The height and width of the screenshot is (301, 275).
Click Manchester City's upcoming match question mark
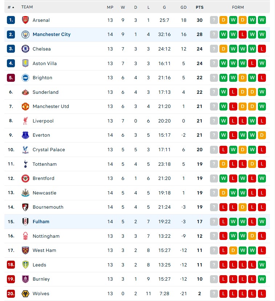(x=213, y=35)
